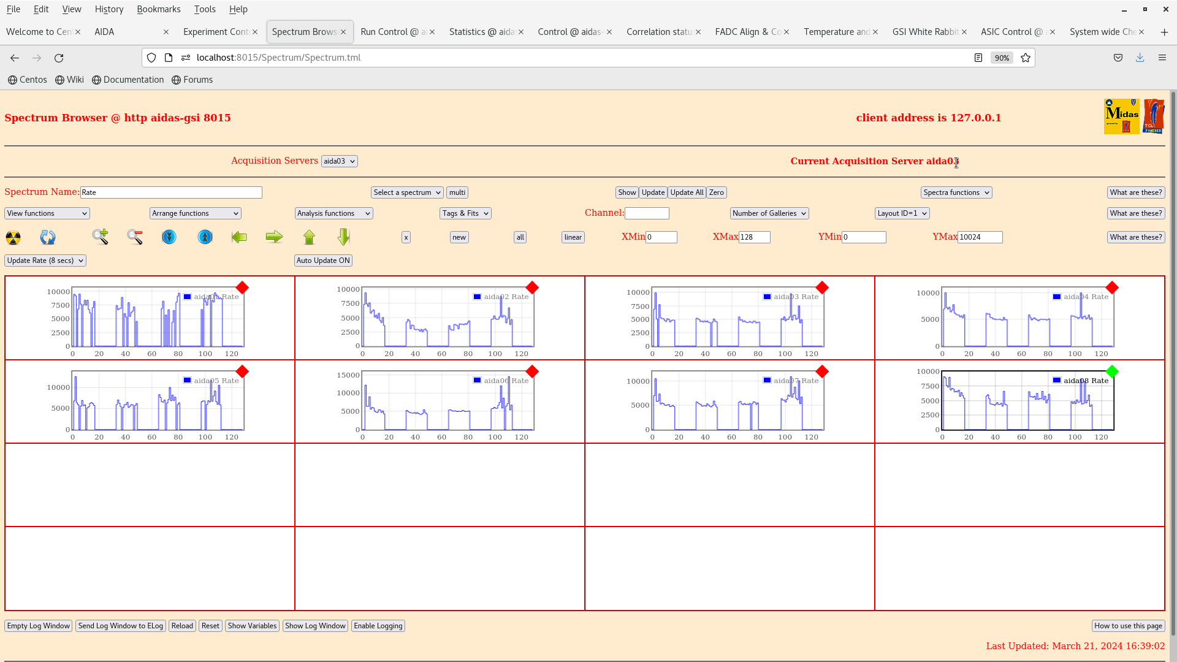
Task: Click the green right arrow icon
Action: (274, 237)
